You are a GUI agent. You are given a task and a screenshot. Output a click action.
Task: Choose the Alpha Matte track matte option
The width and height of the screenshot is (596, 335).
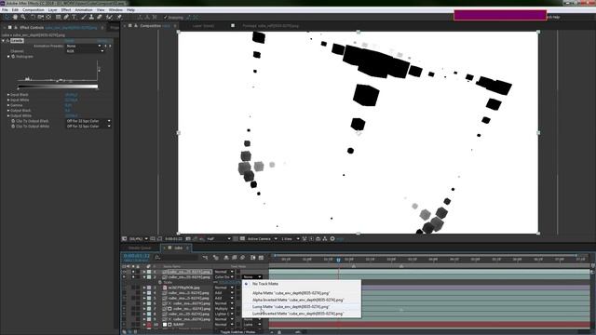tap(291, 293)
